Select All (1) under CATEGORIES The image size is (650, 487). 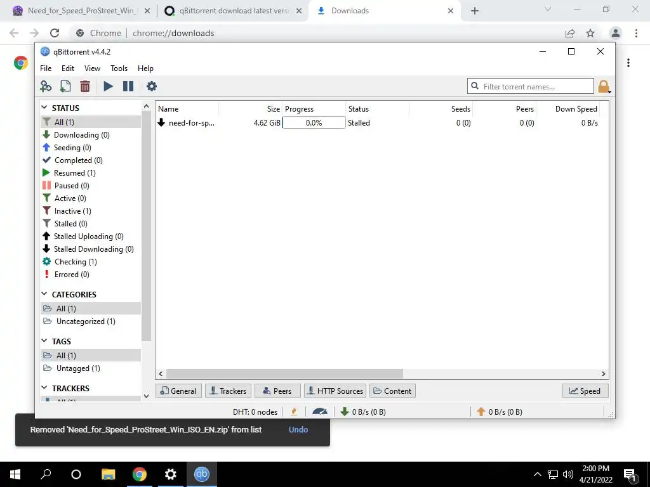[x=91, y=309]
